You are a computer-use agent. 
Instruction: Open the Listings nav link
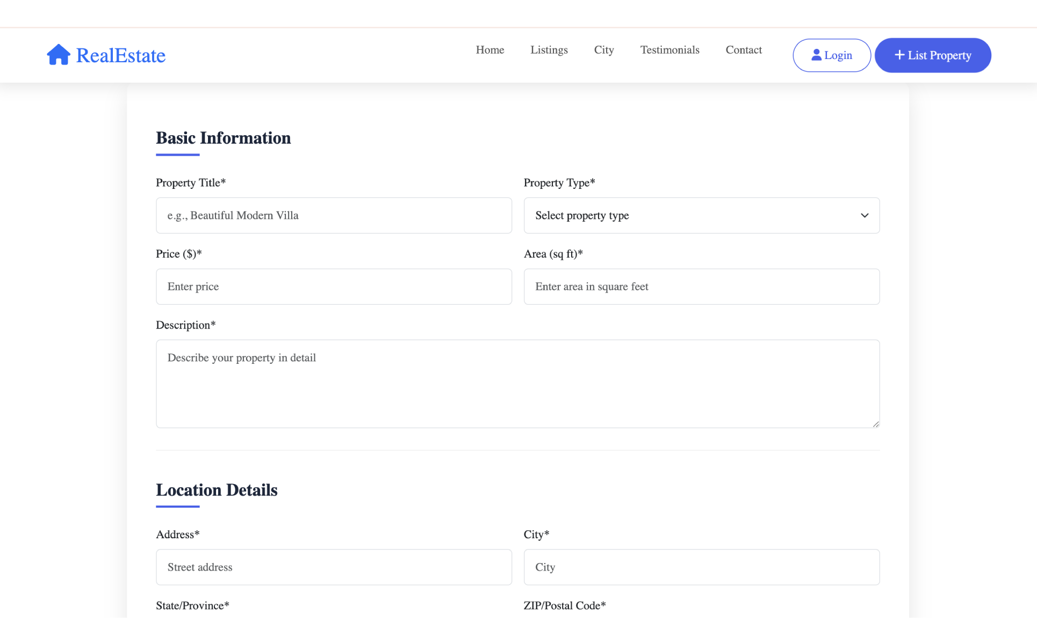(549, 50)
